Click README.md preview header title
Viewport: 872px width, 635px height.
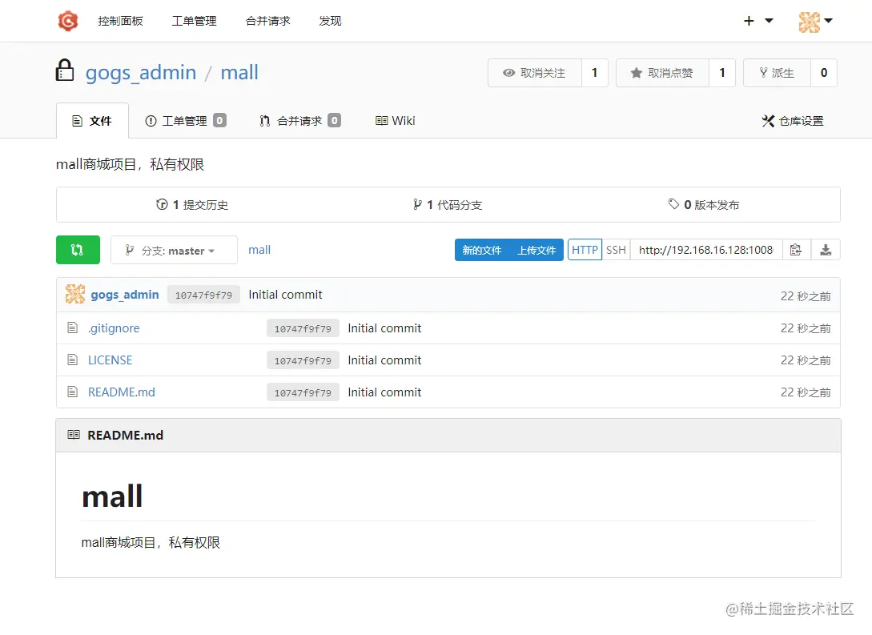126,436
